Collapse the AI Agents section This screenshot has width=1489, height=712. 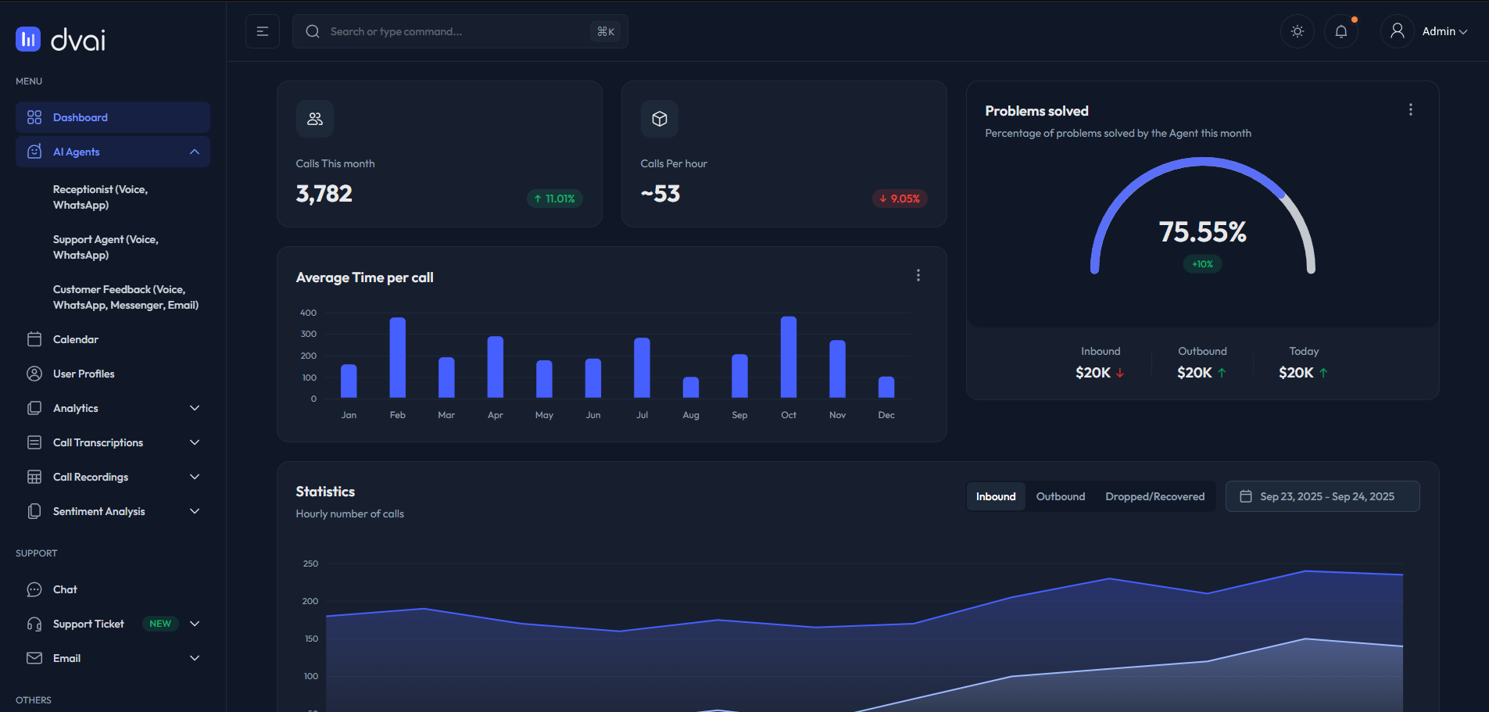point(195,152)
